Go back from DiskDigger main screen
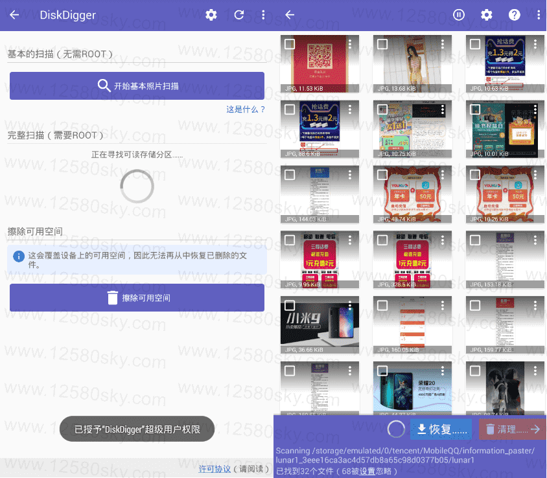Screen dimensions: 547x478 coord(14,15)
